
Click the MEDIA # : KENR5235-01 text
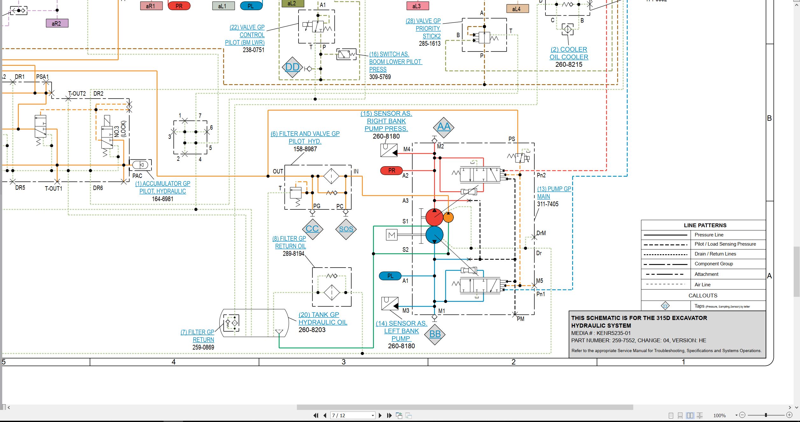pos(601,333)
